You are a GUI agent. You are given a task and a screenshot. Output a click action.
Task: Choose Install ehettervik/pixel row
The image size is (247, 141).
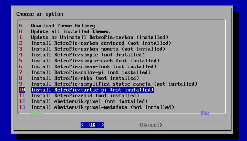pyautogui.click(x=84, y=102)
